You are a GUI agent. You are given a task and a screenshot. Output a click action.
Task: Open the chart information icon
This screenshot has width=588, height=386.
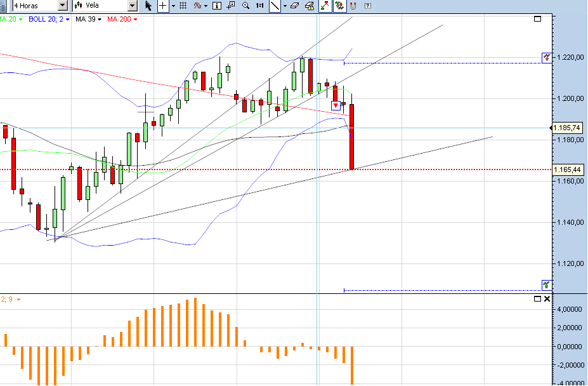pos(217,6)
